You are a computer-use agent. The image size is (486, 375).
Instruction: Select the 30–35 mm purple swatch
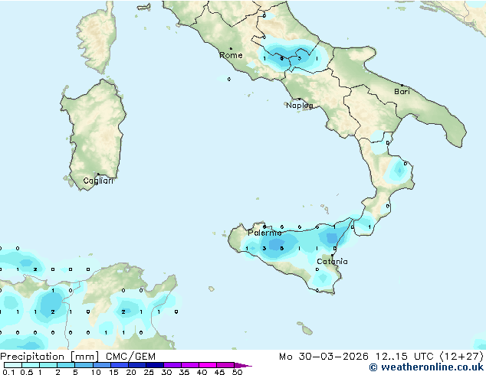pyautogui.click(x=172, y=365)
